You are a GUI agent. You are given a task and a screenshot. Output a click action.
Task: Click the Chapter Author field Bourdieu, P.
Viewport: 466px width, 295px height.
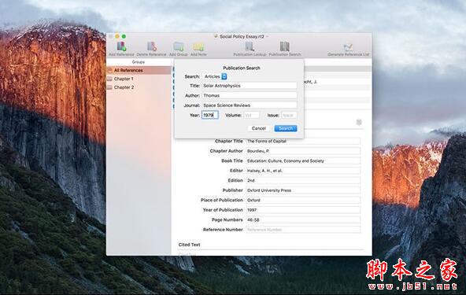coord(303,151)
